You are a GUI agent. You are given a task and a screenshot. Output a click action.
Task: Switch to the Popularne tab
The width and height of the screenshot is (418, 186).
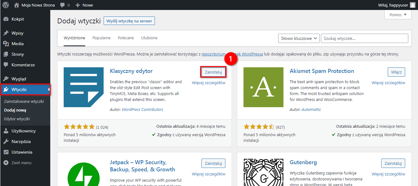[101, 38]
